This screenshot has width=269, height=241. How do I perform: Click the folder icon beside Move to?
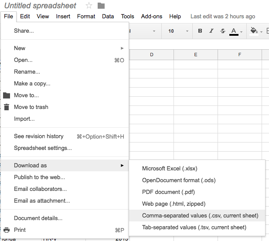7,95
